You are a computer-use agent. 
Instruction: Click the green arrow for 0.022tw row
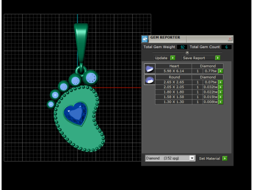(221, 92)
